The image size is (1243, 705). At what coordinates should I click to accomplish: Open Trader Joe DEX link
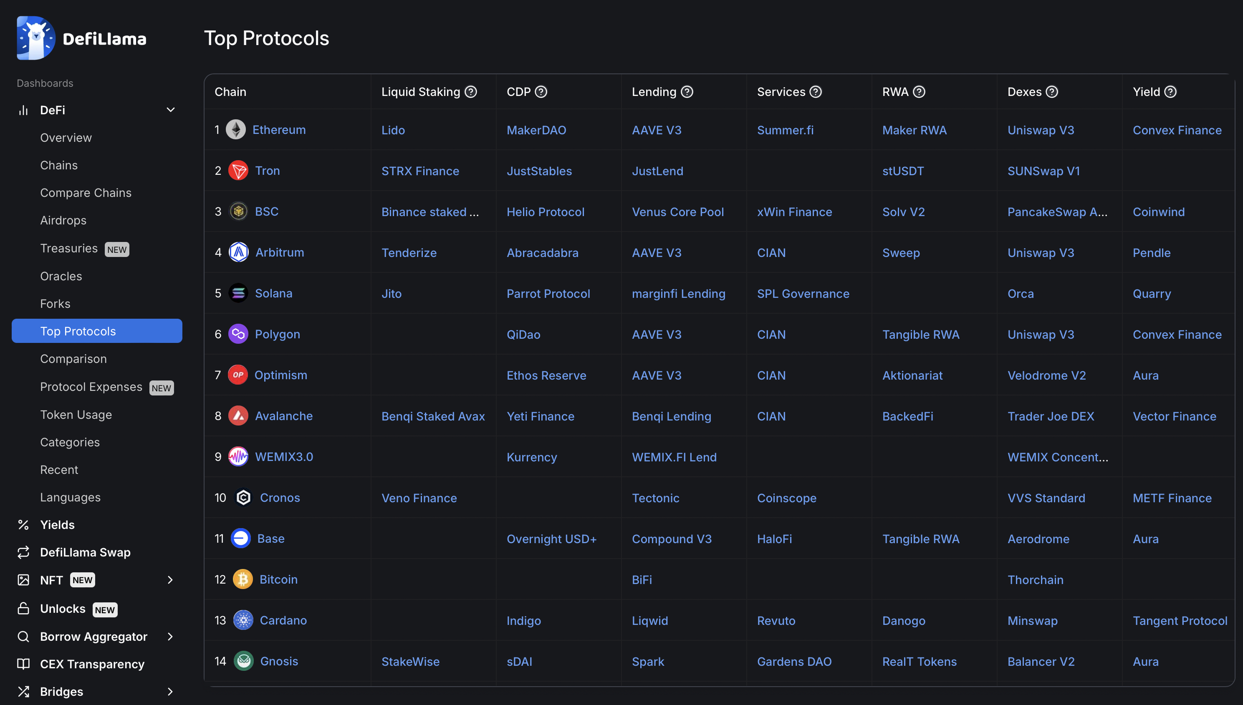point(1051,416)
